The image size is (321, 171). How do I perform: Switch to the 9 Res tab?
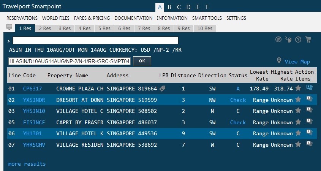point(183,28)
